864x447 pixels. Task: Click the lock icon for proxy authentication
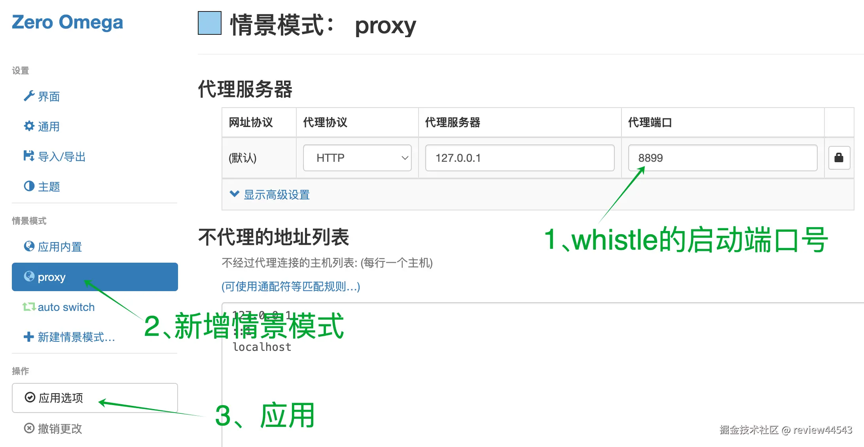(839, 158)
